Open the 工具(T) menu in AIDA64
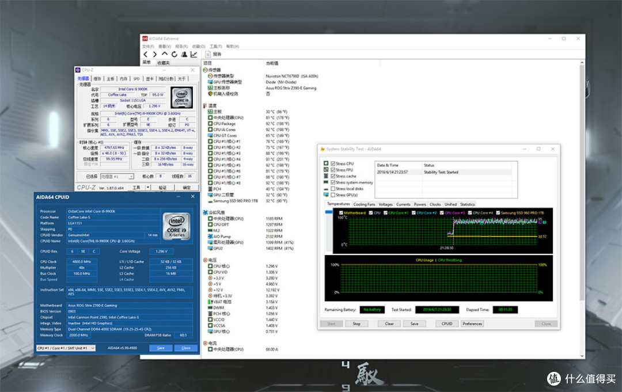 pyautogui.click(x=216, y=47)
